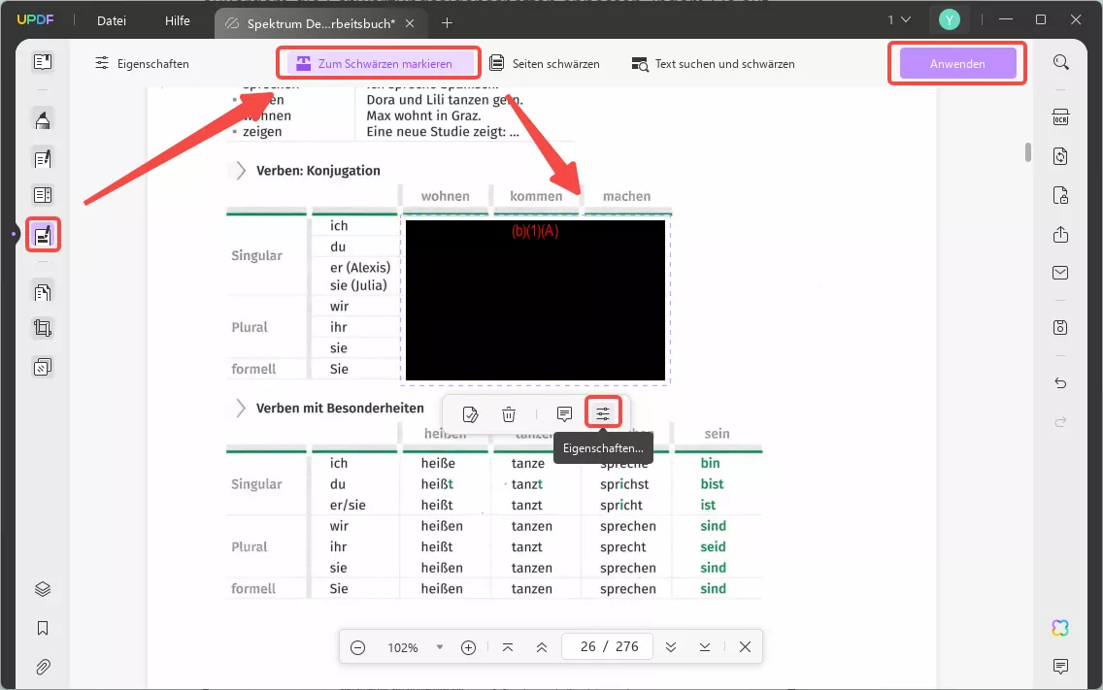Expand Verben mit Besonderheiten chevron
Image resolution: width=1103 pixels, height=690 pixels.
(x=241, y=408)
